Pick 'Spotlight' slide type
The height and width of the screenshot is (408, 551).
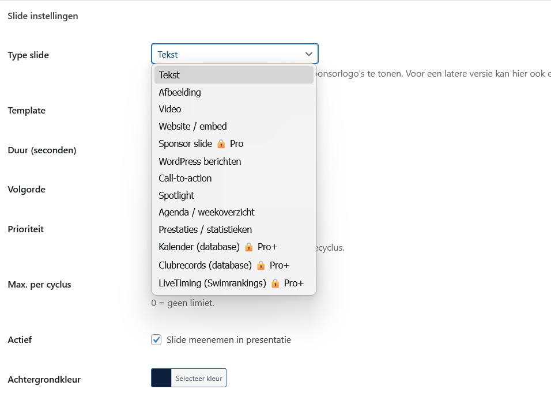click(176, 195)
